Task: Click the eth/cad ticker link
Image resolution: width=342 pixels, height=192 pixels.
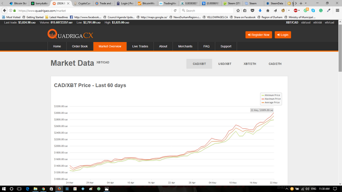Action: point(330,22)
